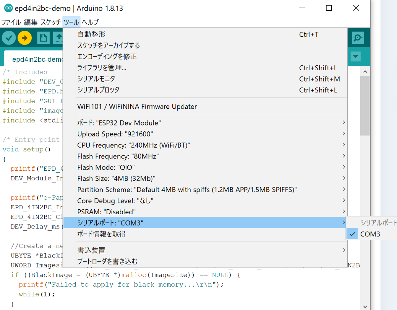The image size is (397, 310).
Task: Click the malloc(Imagesize) code line
Action: coord(125,275)
